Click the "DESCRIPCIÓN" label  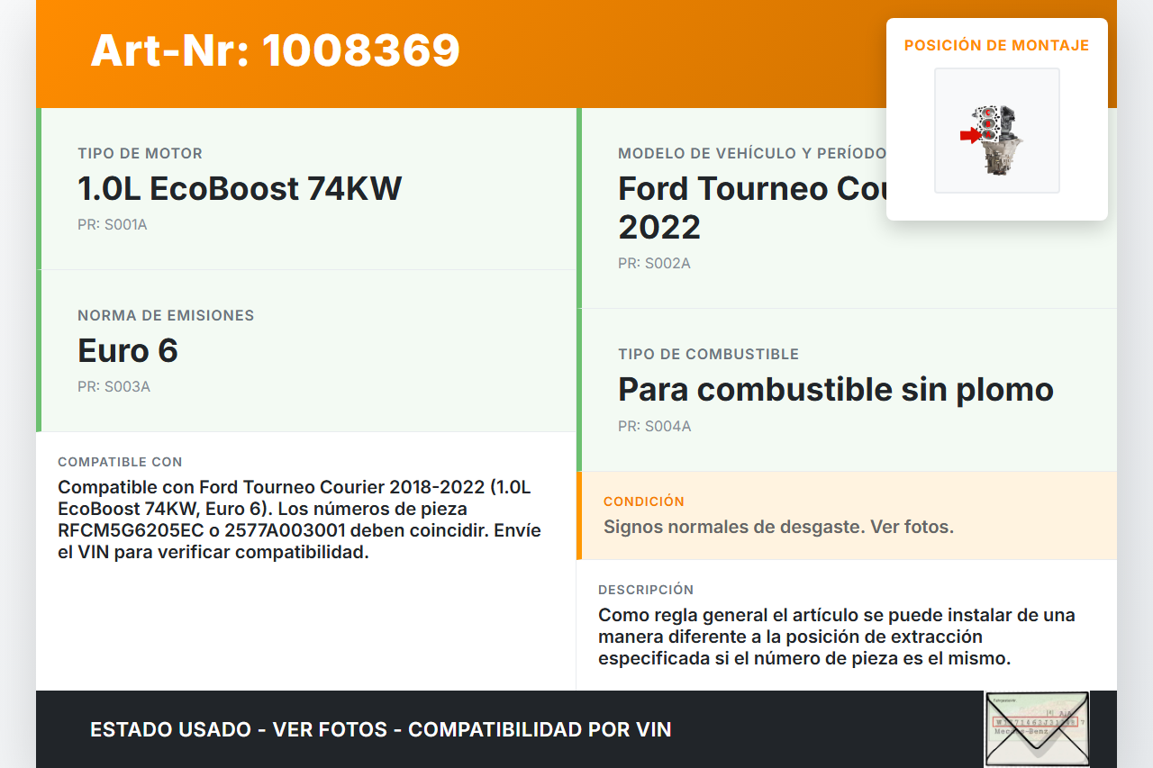(646, 590)
